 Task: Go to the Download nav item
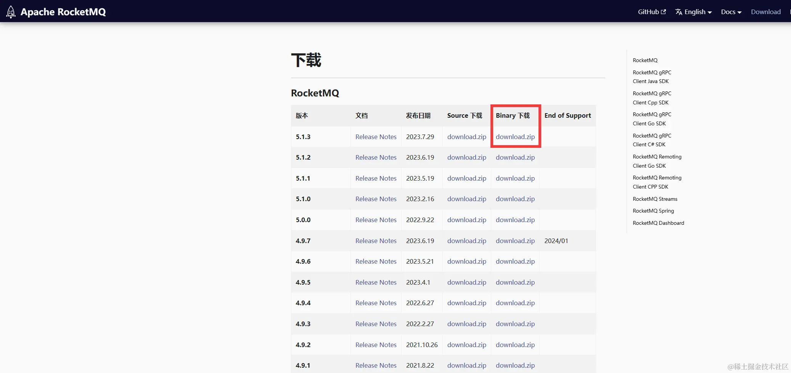(x=766, y=12)
